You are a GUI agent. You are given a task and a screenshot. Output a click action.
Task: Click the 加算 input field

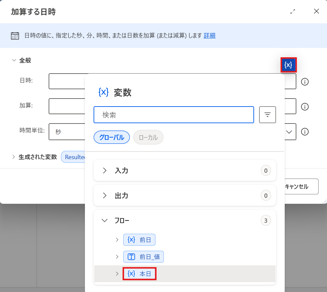tap(67, 106)
